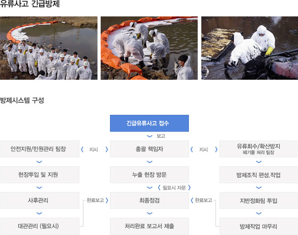Click the chevron below 안전지원/민원관리 팀장
Viewport: 298px width, 235px height.
pyautogui.click(x=39, y=162)
